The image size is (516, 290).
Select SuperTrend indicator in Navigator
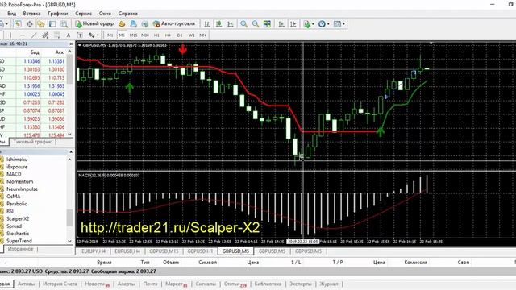coord(19,241)
